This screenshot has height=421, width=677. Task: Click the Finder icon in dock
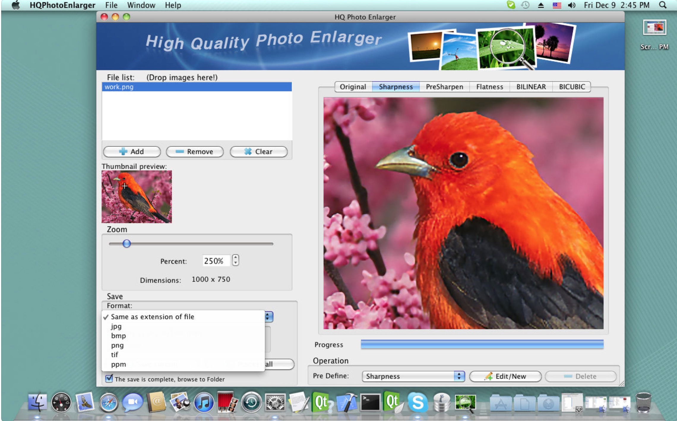click(x=37, y=403)
